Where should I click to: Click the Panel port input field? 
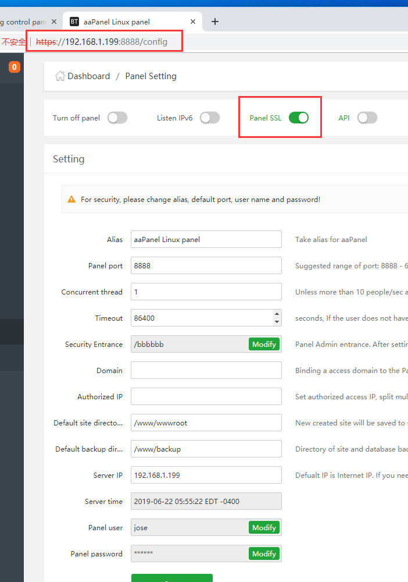coord(206,266)
